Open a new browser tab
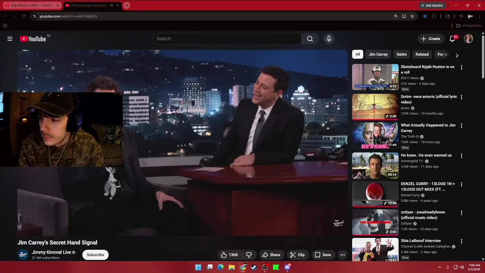Viewport: 485px width, 273px height. (127, 5)
